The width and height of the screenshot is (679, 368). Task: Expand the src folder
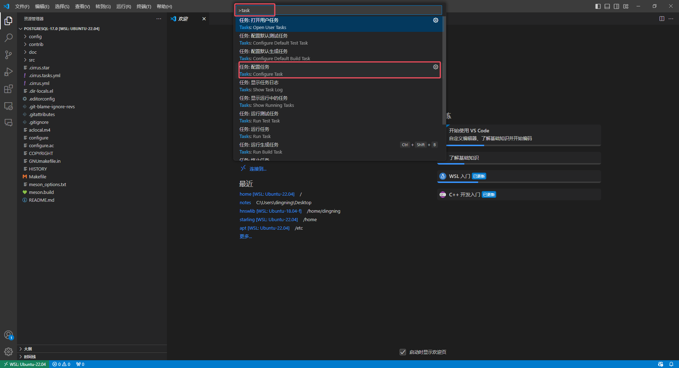point(31,60)
